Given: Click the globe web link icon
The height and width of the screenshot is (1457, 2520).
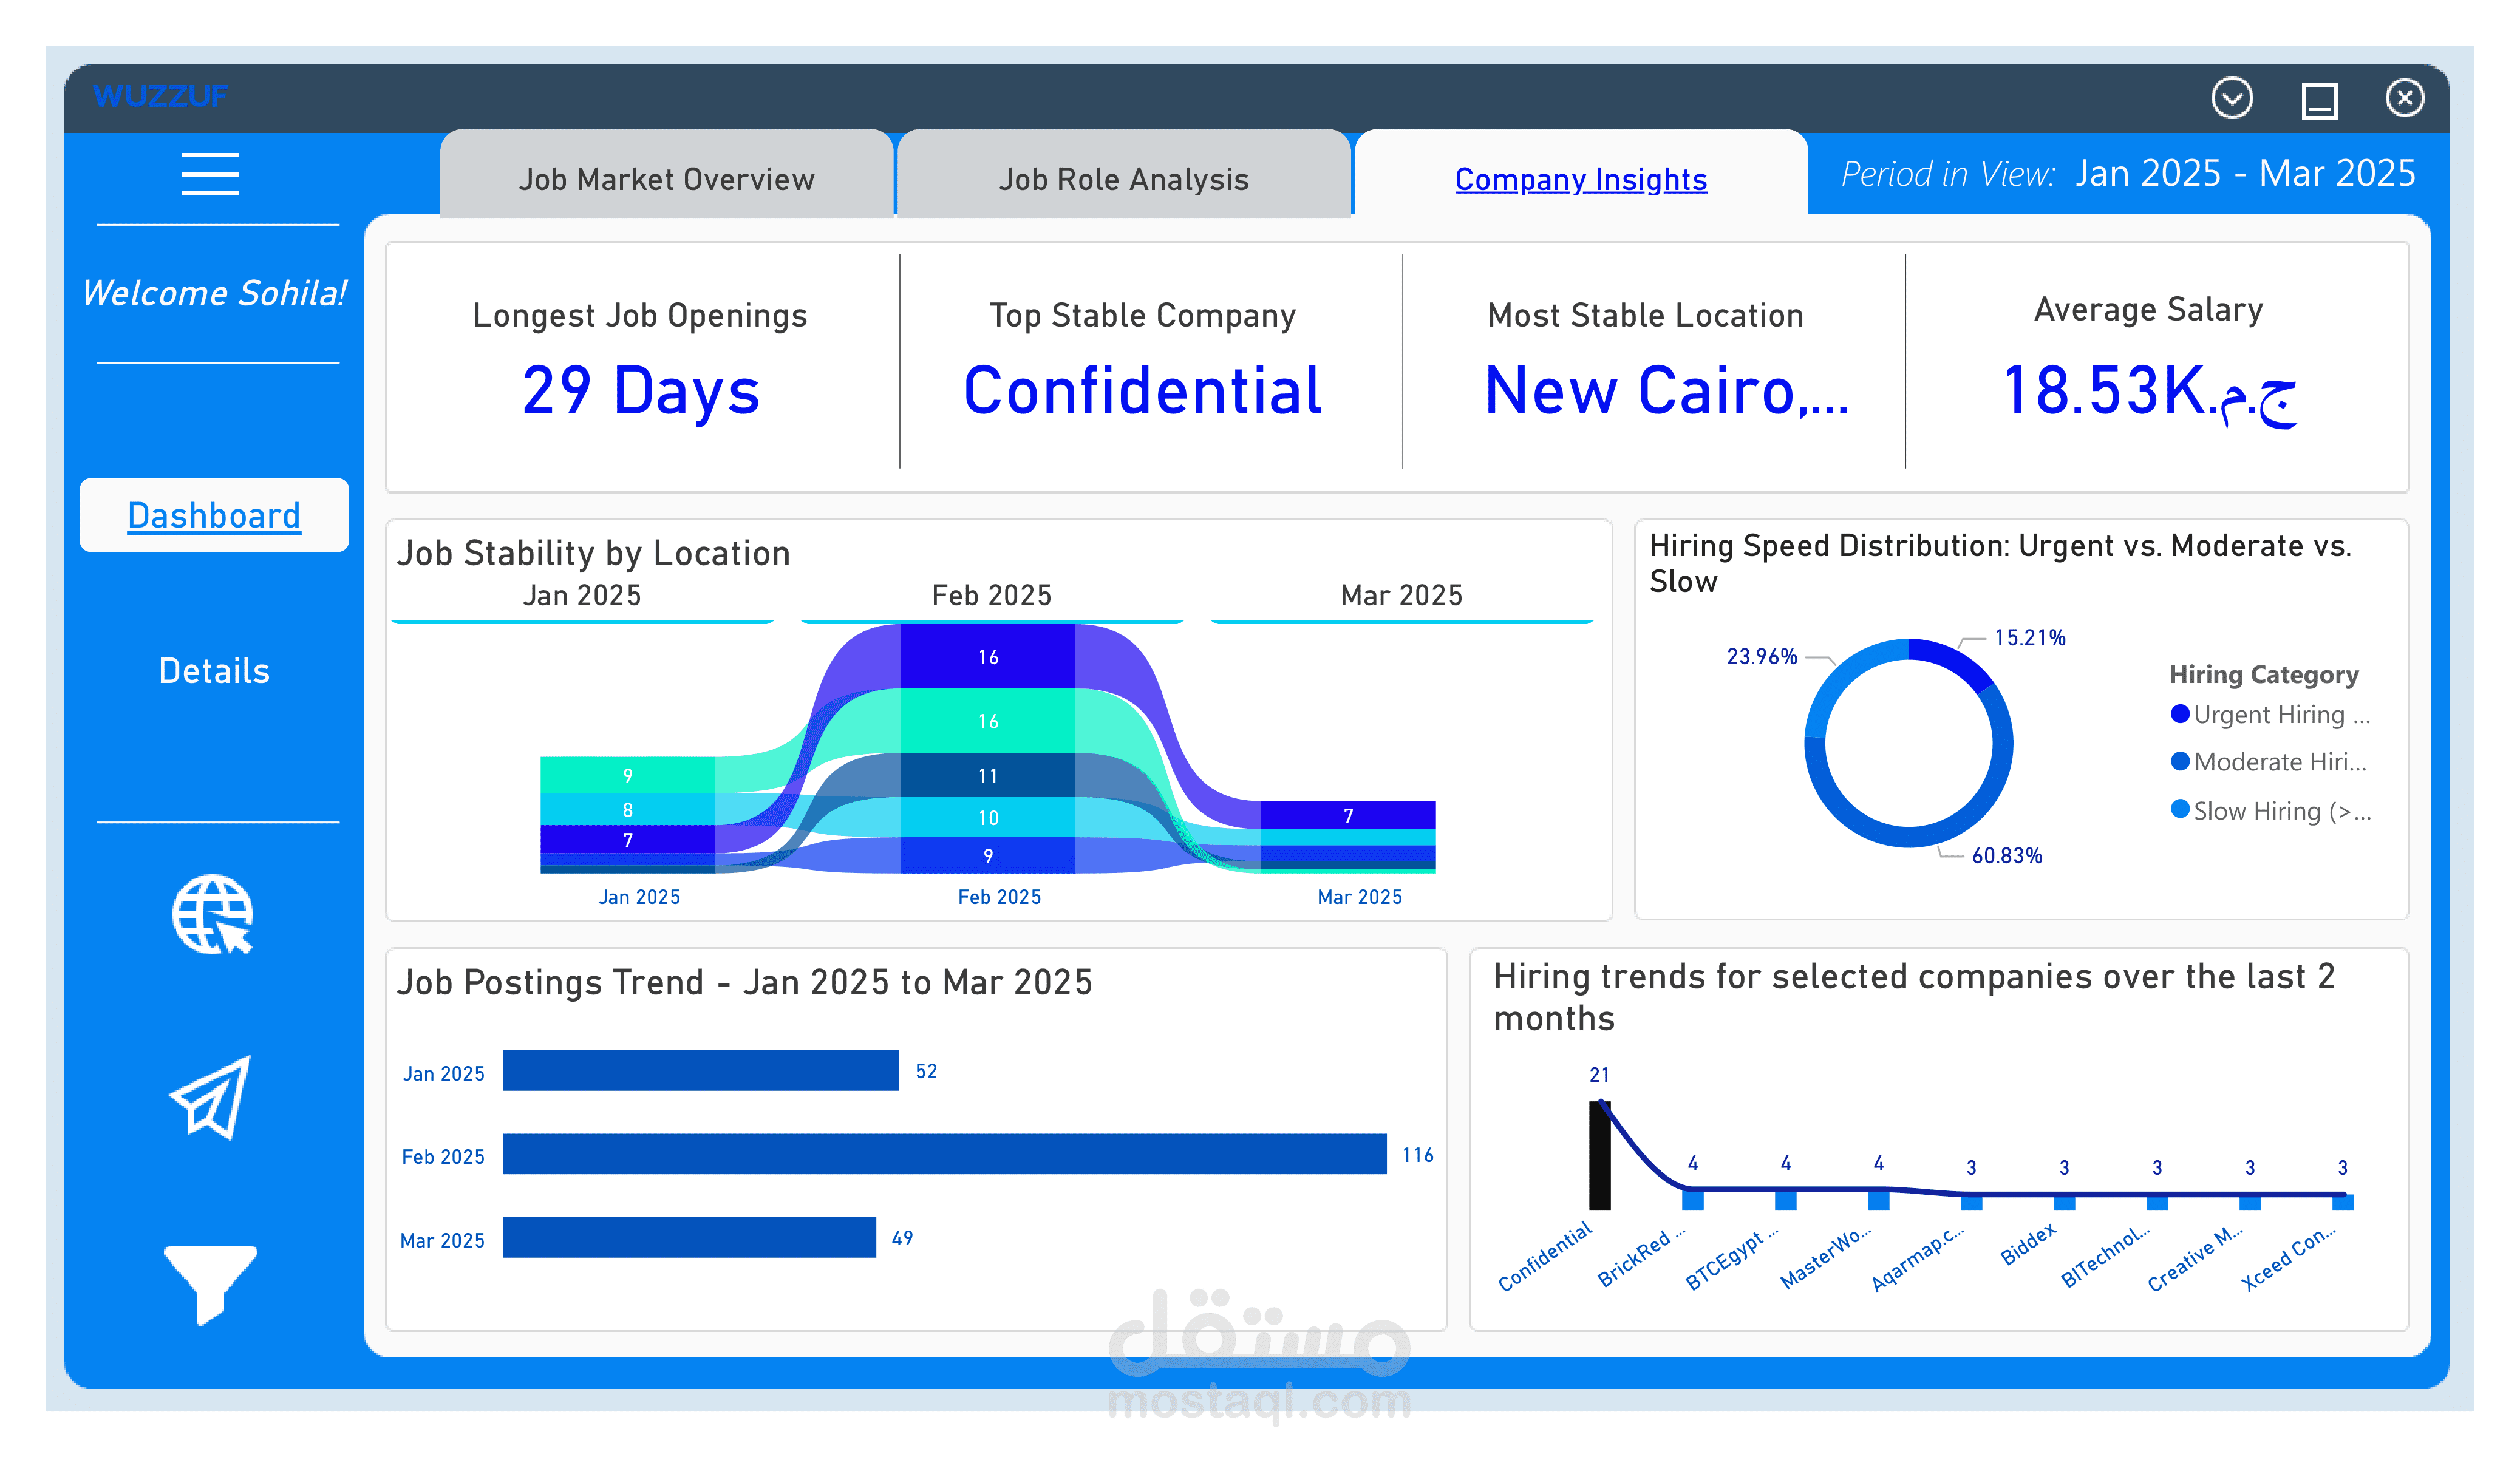Looking at the screenshot, I should [212, 915].
